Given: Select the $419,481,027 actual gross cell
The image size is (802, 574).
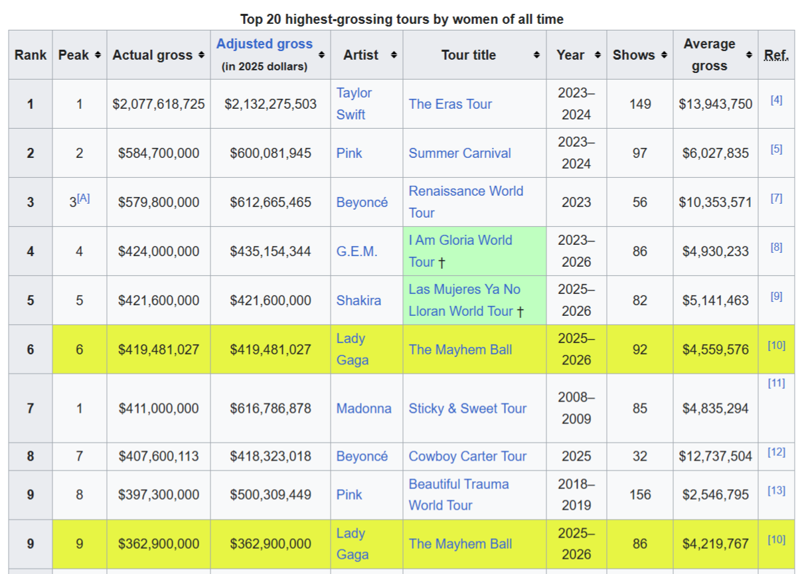Looking at the screenshot, I should pyautogui.click(x=159, y=350).
